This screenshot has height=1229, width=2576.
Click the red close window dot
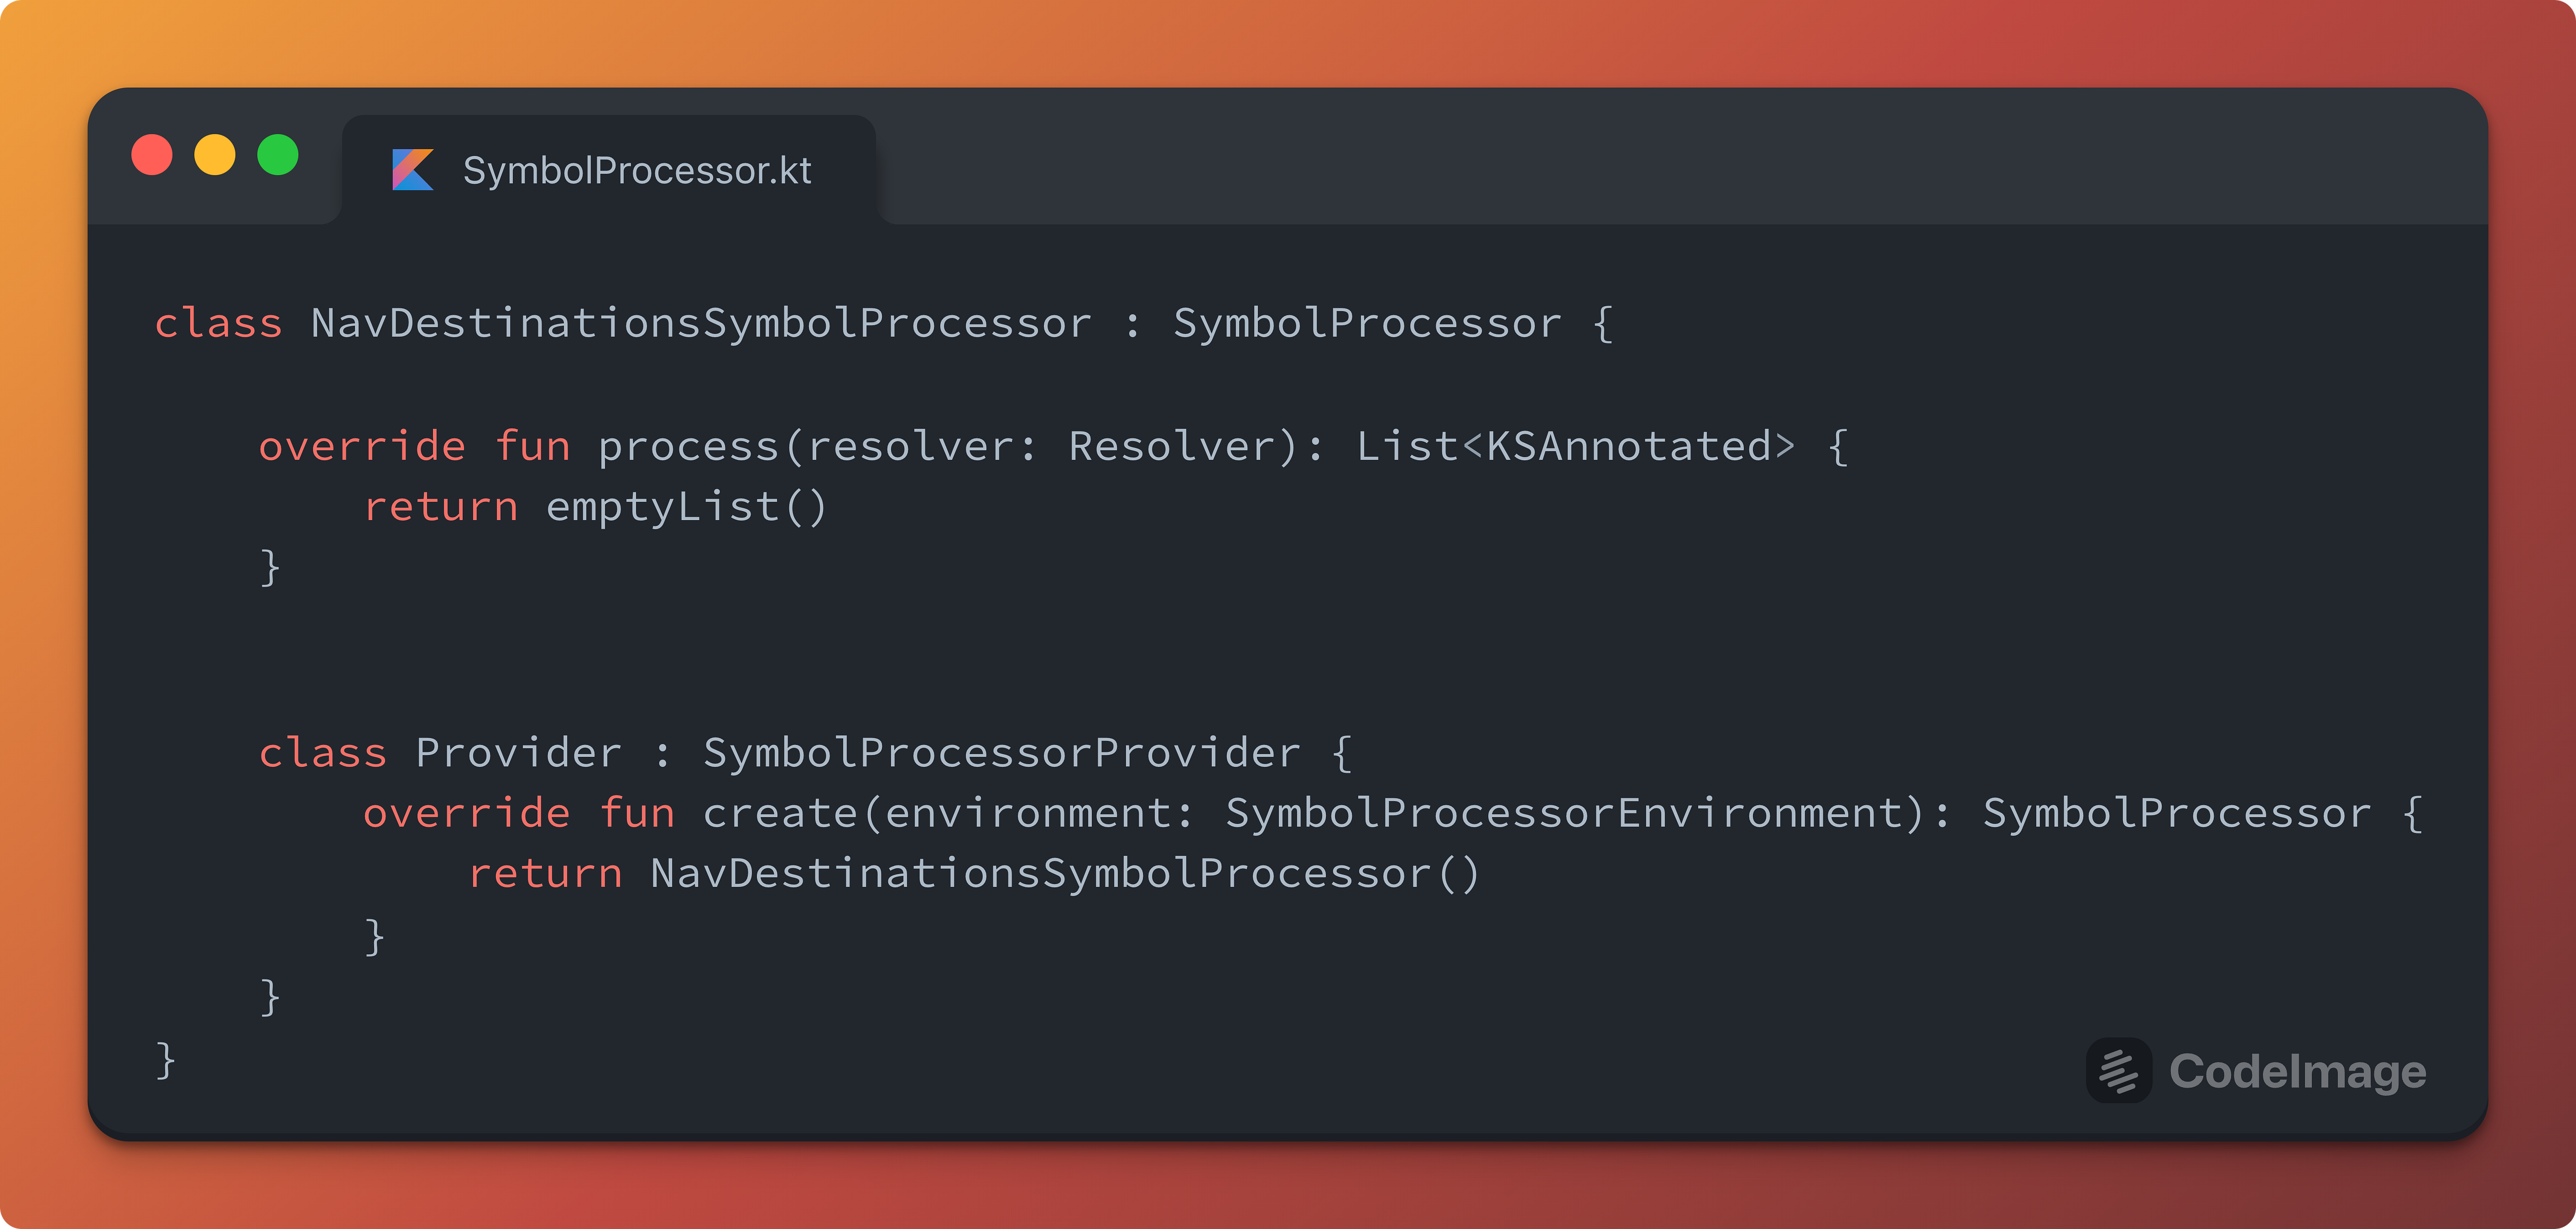click(152, 155)
